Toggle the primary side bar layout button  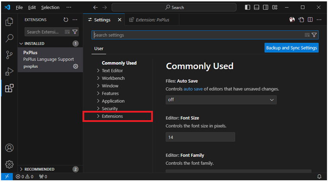pyautogui.click(x=248, y=7)
